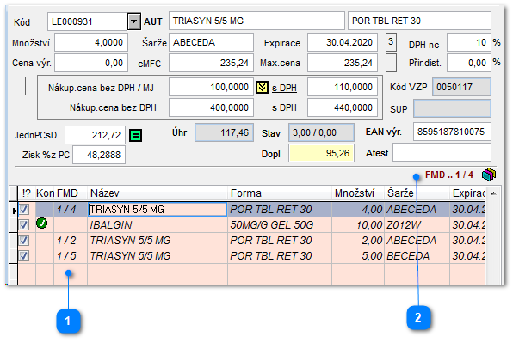513x343 pixels.
Task: Click the Kód field LE000931
Action: [88, 21]
